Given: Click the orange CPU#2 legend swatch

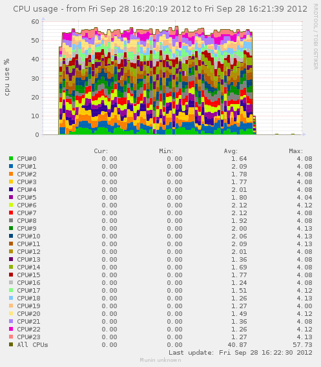Looking at the screenshot, I should click(x=11, y=174).
